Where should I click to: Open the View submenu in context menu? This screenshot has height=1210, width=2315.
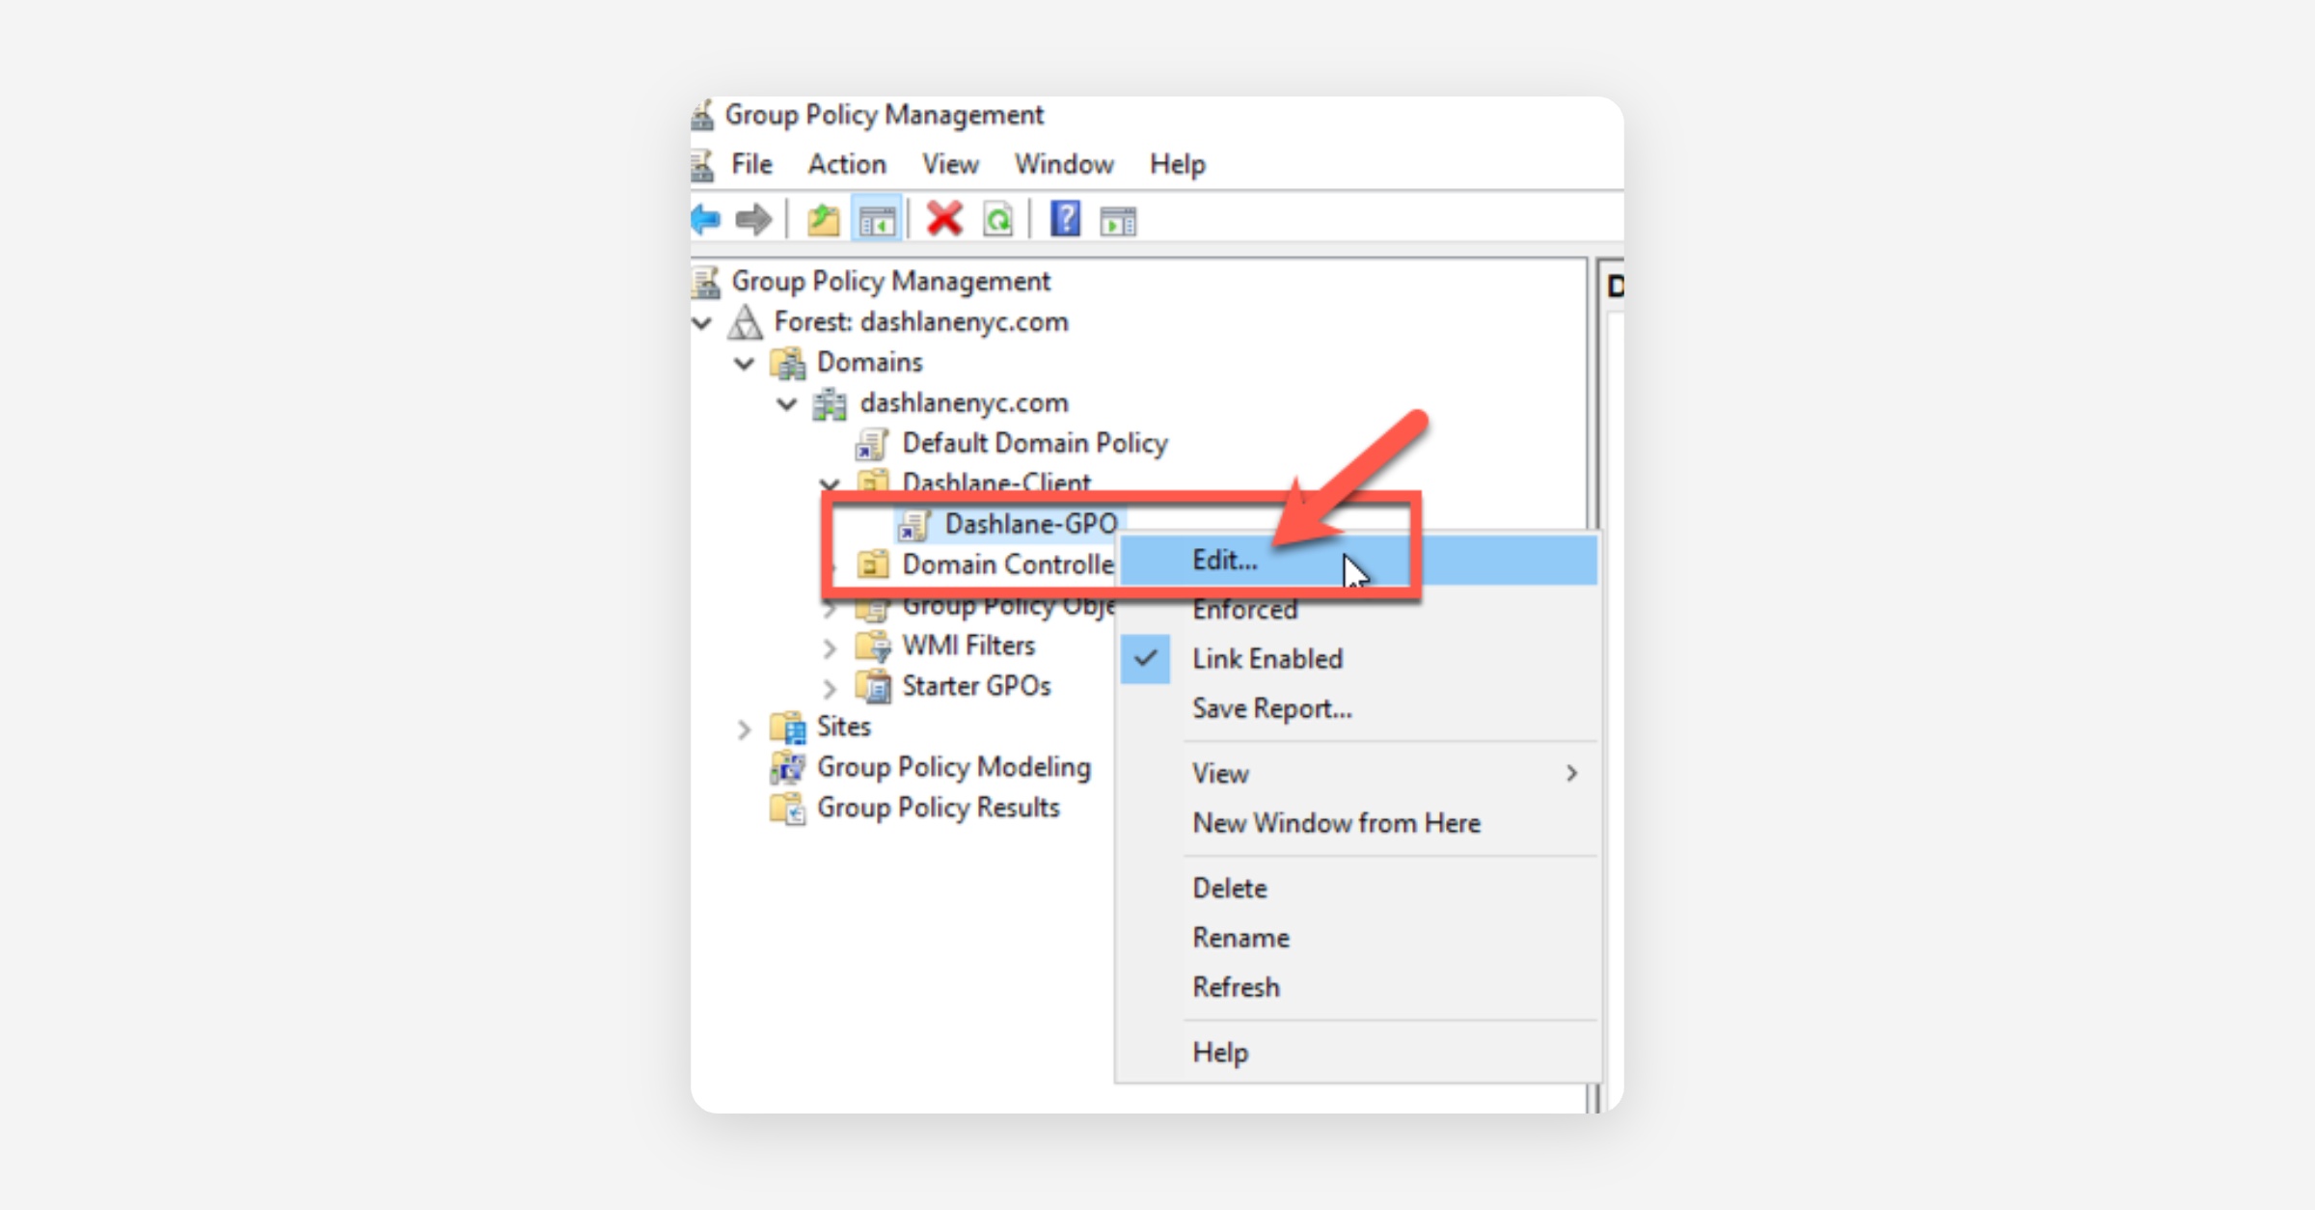[1220, 774]
